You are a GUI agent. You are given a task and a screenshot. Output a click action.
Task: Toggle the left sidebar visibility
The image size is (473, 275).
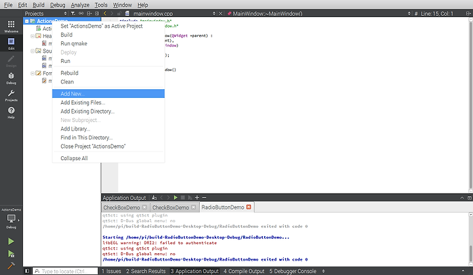(27, 271)
